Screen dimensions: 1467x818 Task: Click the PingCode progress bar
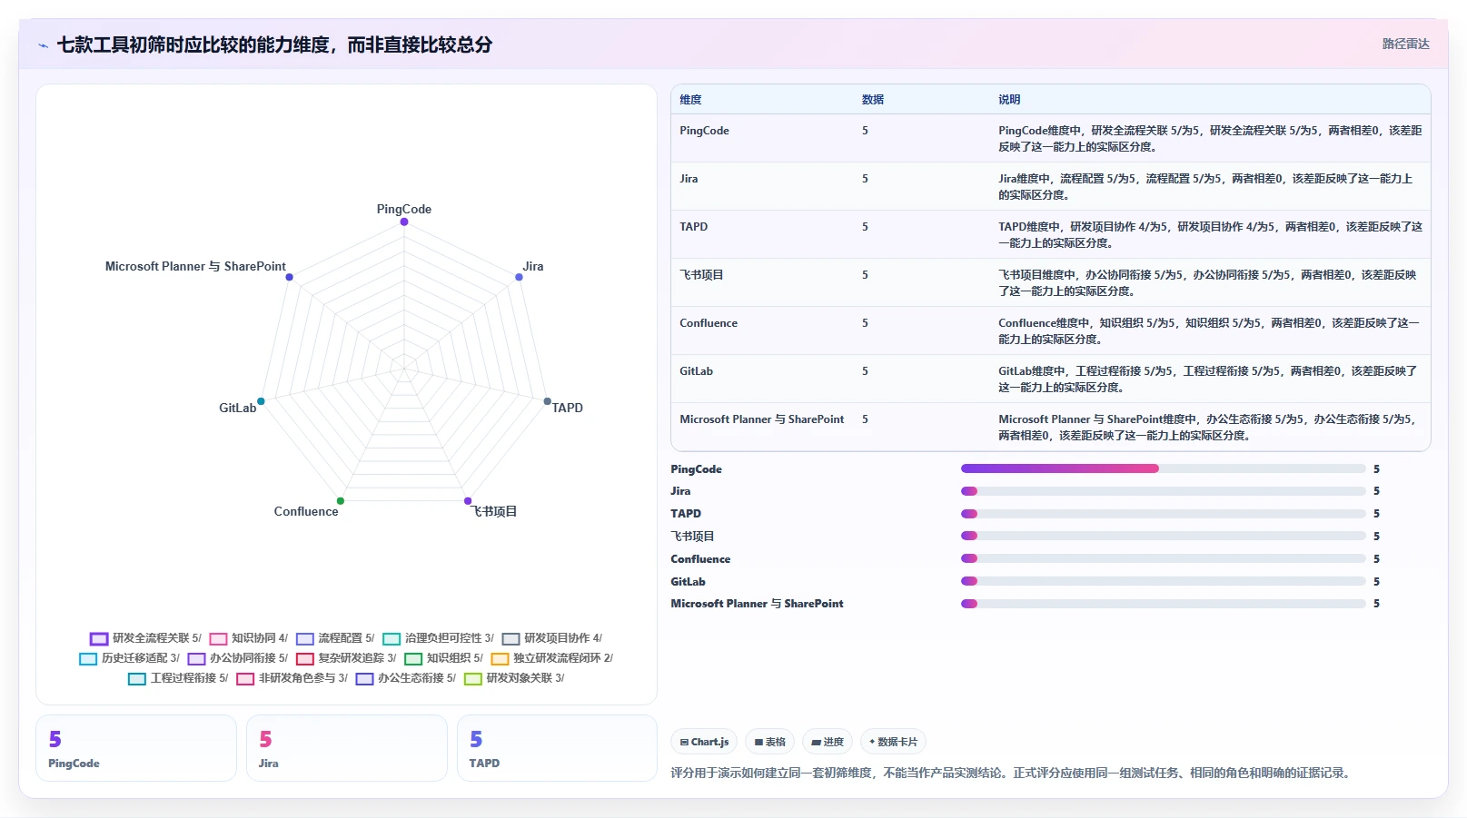click(x=1164, y=468)
